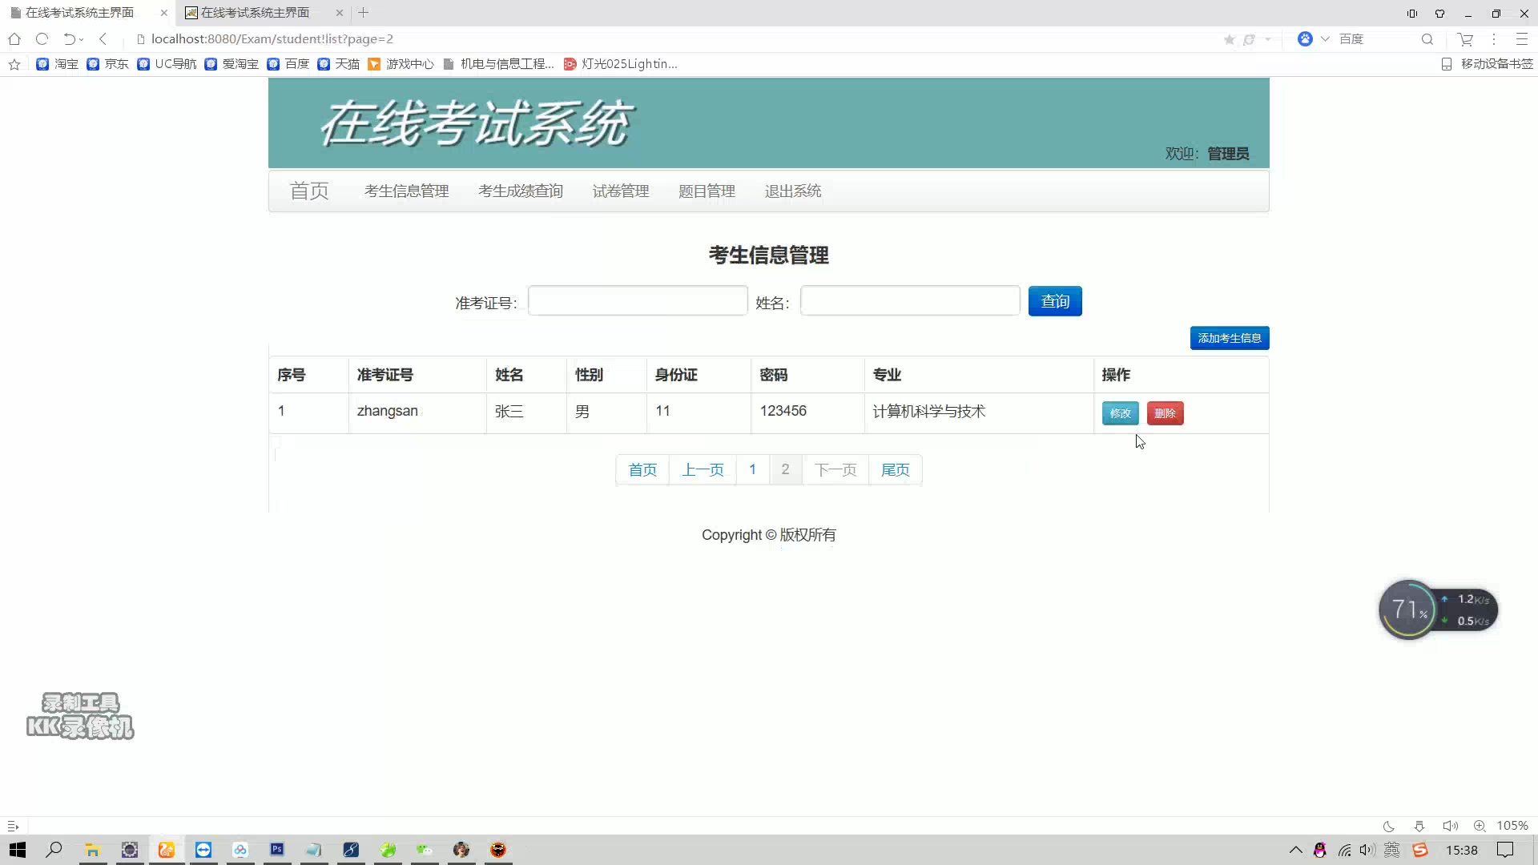
Task: Click the red 删除 button for zhangsan
Action: (x=1165, y=413)
